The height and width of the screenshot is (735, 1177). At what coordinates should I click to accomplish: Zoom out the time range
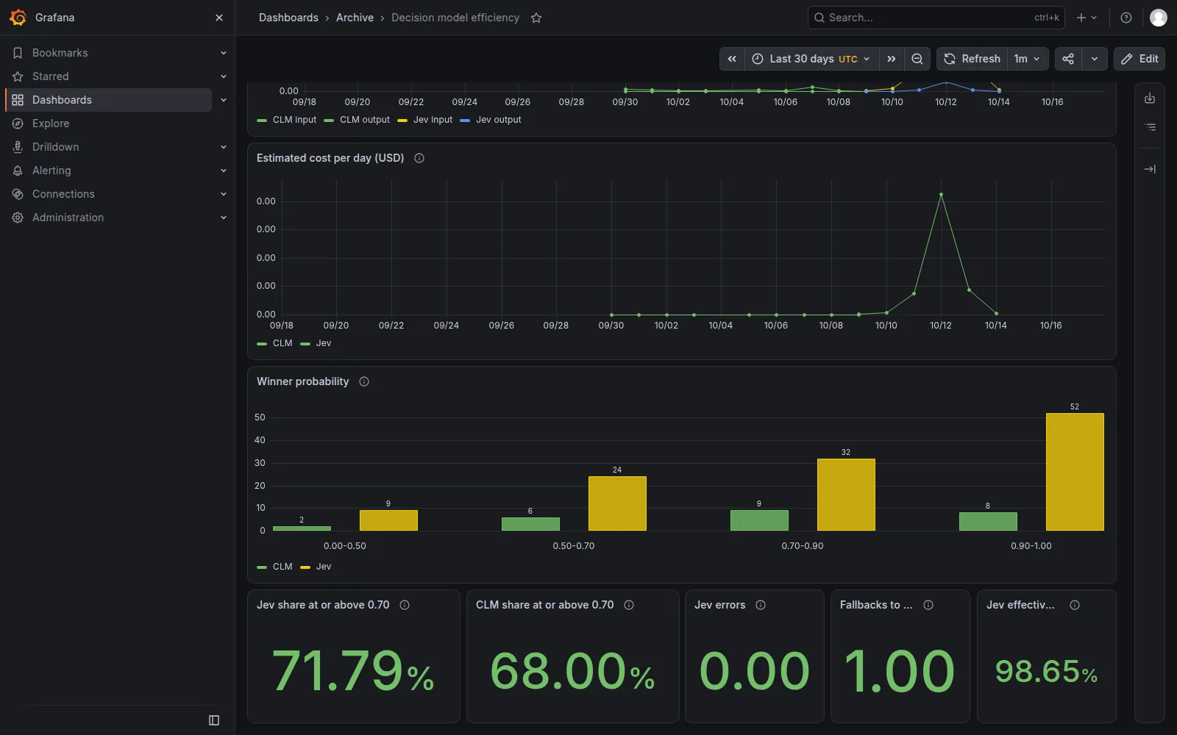(917, 59)
